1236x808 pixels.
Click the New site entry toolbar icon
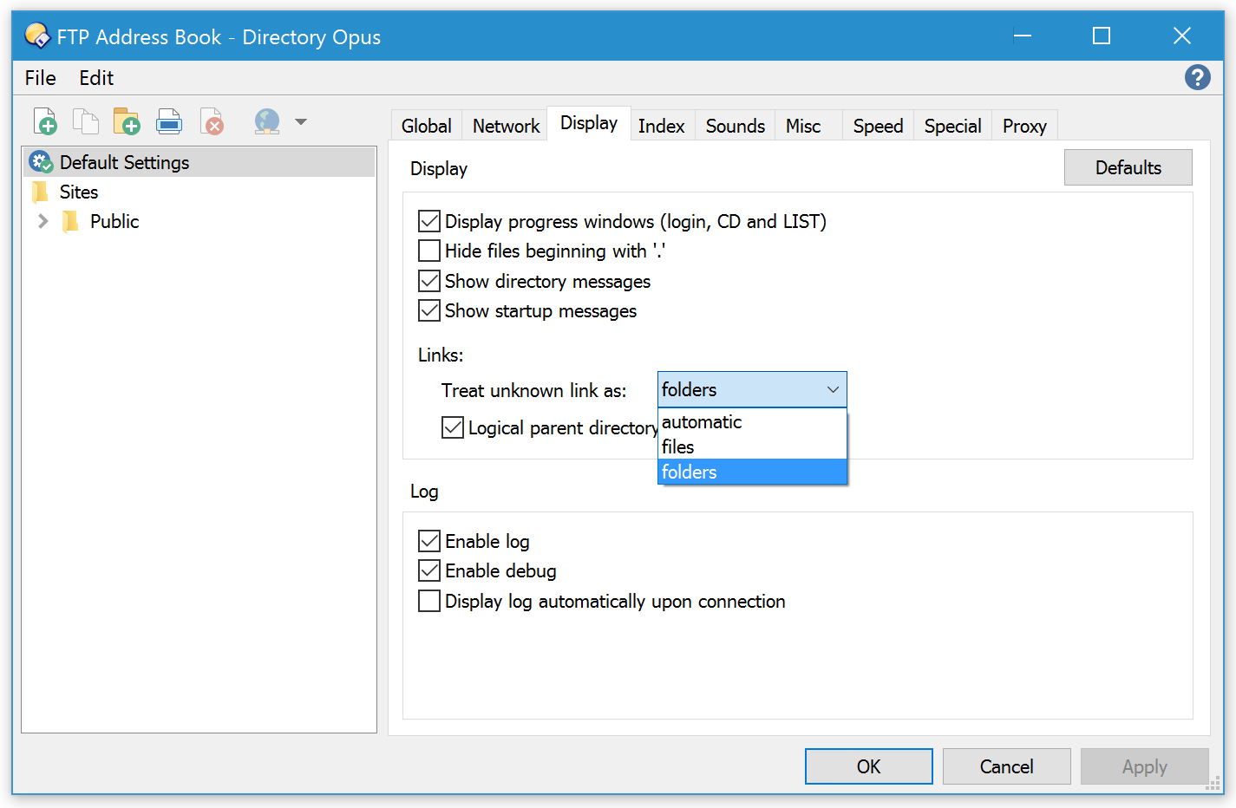(45, 121)
